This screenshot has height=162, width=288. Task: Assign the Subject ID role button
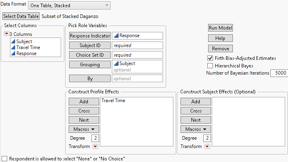(x=89, y=45)
